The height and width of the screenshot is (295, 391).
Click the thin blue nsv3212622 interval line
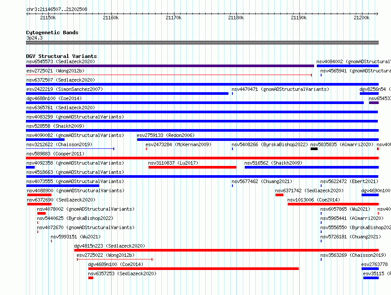click(x=70, y=149)
